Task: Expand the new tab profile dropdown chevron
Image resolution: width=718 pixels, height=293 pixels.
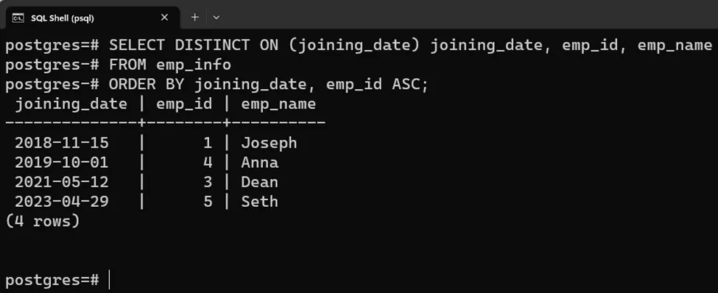Action: 217,18
